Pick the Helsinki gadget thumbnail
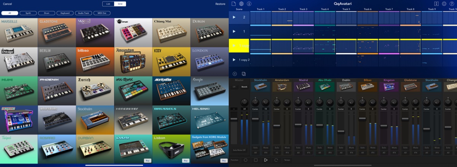The image size is (457, 167). point(209,120)
